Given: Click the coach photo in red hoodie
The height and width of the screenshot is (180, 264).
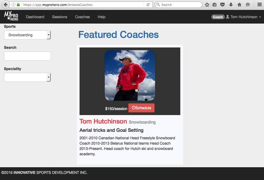Looking at the screenshot, I should click(x=130, y=75).
